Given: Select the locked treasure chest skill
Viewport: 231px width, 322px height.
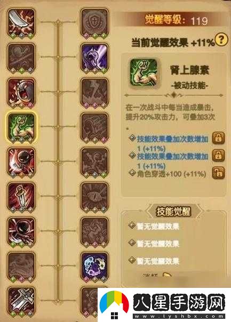Looking at the screenshot, I should click(94, 127).
